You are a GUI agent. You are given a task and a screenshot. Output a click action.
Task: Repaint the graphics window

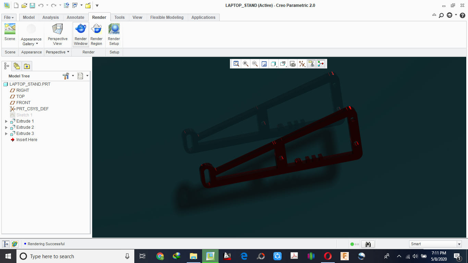[x=264, y=64]
